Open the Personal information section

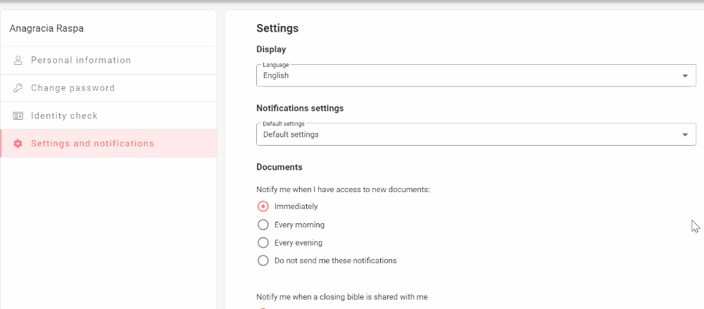click(x=81, y=61)
